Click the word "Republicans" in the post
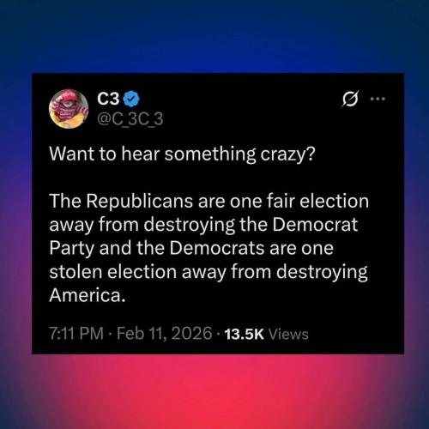This screenshot has height=429, width=429. tap(140, 202)
